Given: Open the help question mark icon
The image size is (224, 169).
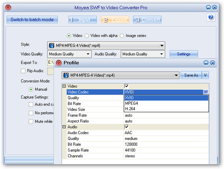Looking at the screenshot, I should 211,17.
